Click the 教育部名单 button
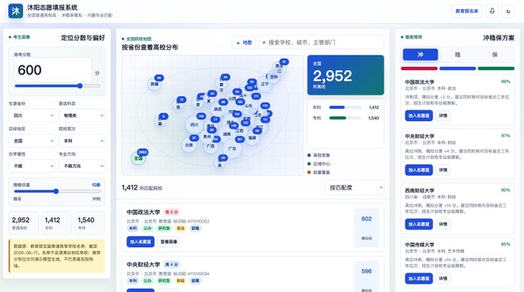Screen dimensions: 524x292 click(467, 11)
